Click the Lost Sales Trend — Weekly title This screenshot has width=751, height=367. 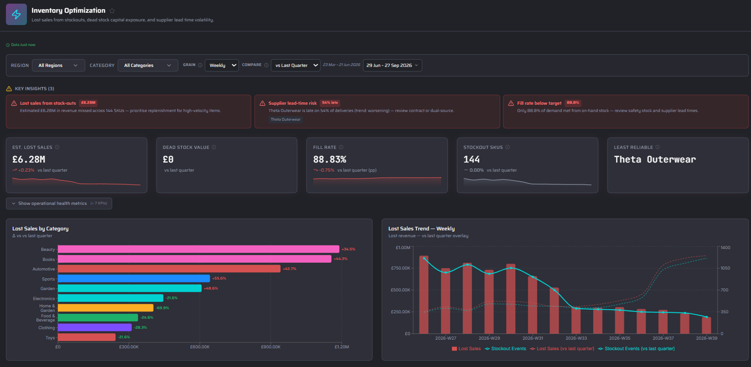tap(421, 229)
